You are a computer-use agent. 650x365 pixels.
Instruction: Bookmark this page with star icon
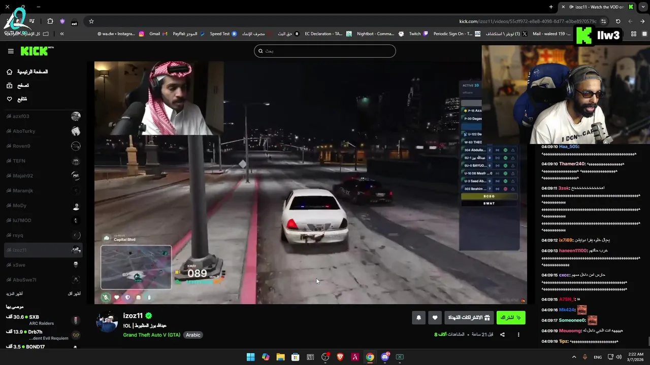point(91,21)
